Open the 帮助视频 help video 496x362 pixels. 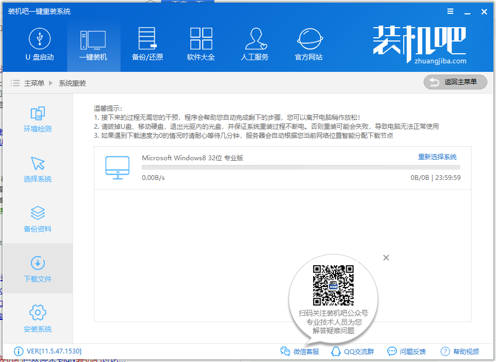point(460,351)
